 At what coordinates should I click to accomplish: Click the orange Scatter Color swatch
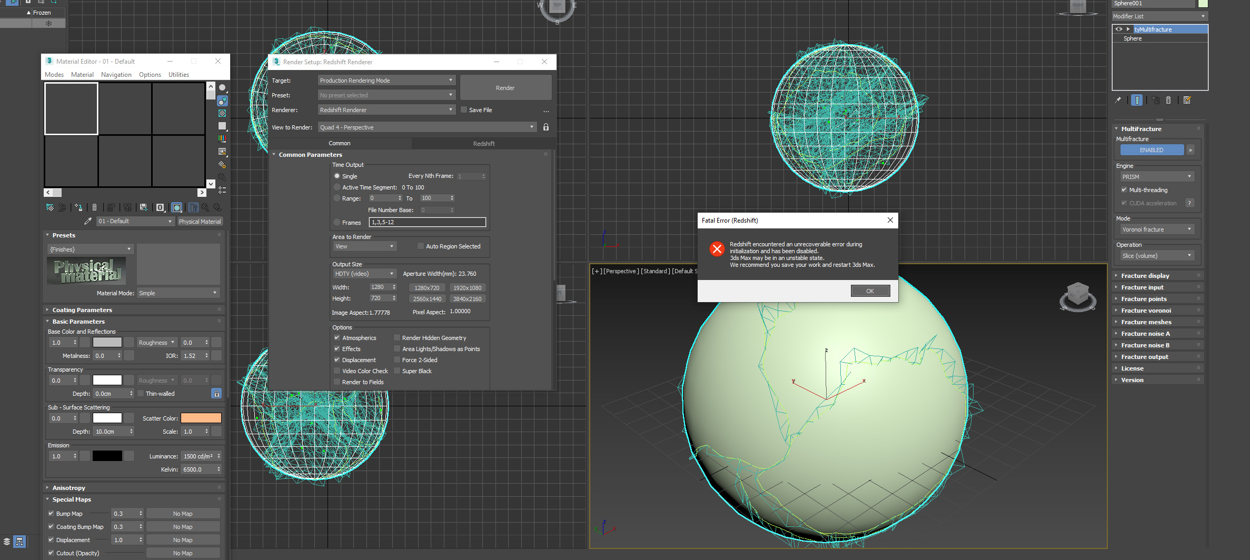pos(201,418)
